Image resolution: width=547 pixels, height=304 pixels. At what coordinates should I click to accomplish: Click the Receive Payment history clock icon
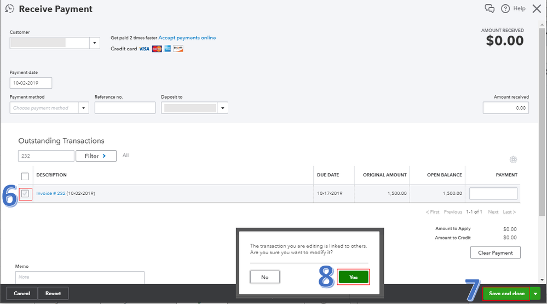coord(10,9)
